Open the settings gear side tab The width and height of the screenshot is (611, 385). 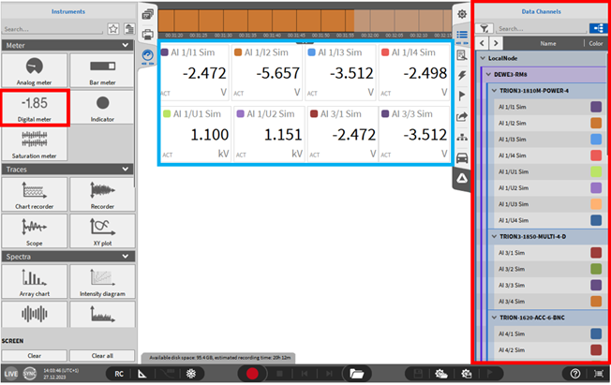462,14
